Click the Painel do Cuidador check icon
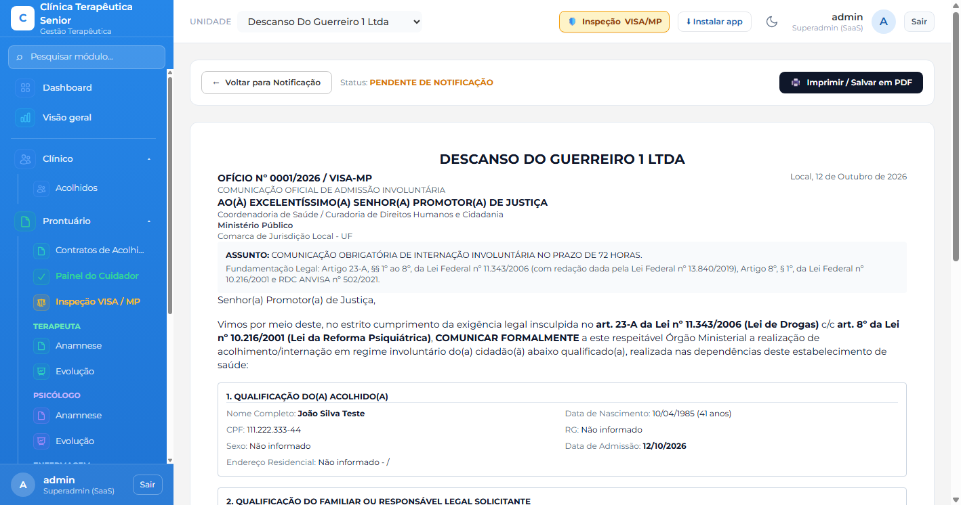Image resolution: width=961 pixels, height=505 pixels. point(41,276)
